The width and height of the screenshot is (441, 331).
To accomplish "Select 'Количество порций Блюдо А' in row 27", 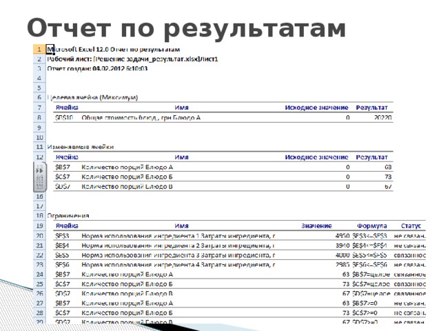I will pyautogui.click(x=127, y=303).
